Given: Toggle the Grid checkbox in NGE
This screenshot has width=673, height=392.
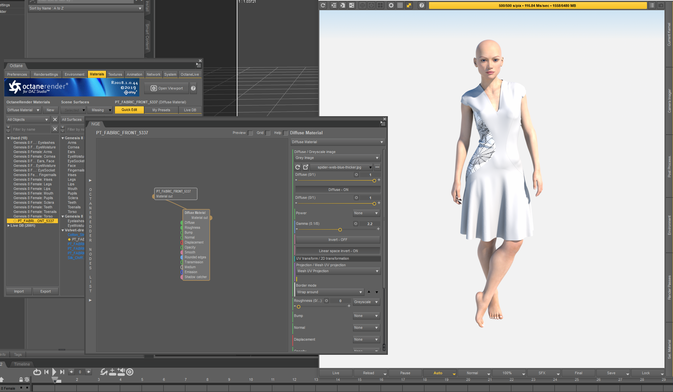Looking at the screenshot, I should pyautogui.click(x=268, y=133).
